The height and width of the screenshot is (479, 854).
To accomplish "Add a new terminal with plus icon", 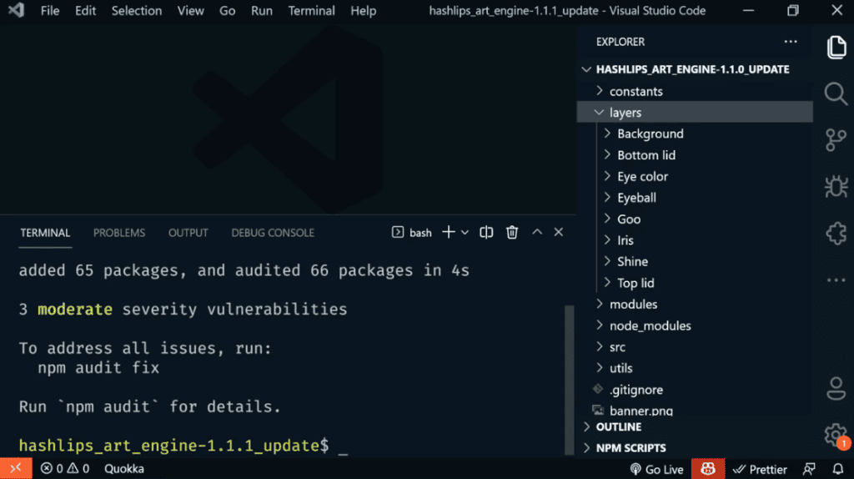I will [x=448, y=232].
